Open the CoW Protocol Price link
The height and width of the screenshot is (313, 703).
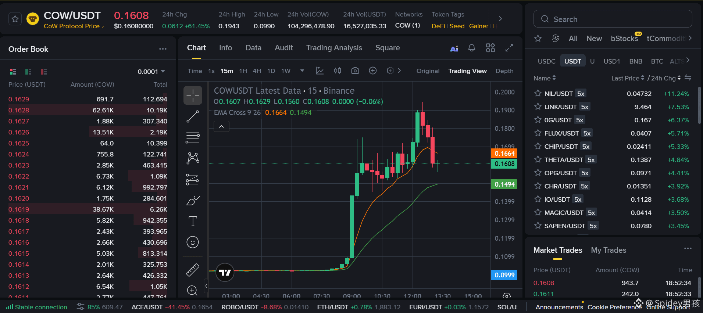point(74,26)
